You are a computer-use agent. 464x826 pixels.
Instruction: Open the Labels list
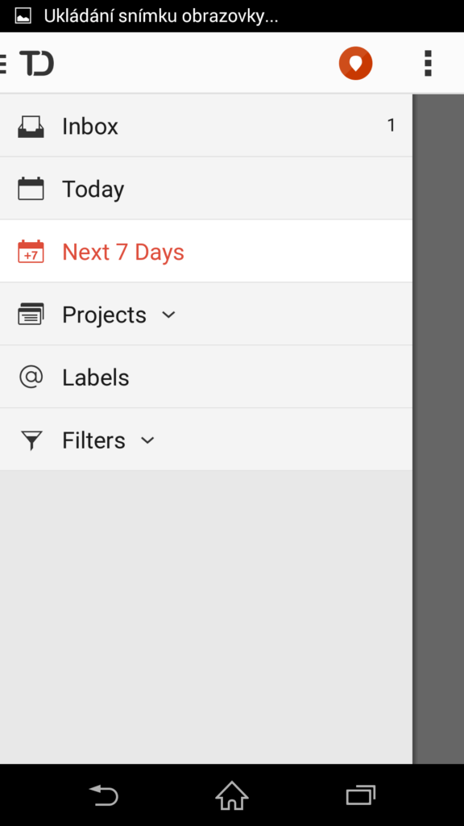(206, 377)
